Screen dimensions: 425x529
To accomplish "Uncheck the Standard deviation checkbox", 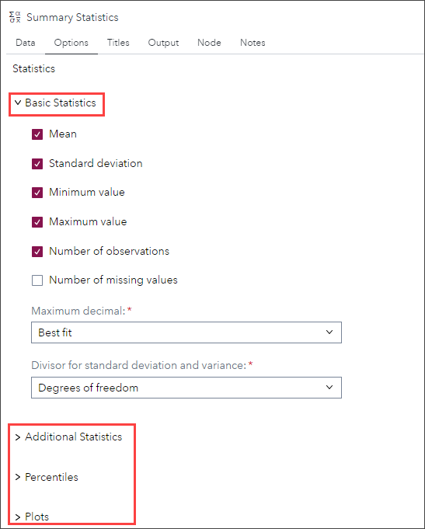I will coord(37,164).
